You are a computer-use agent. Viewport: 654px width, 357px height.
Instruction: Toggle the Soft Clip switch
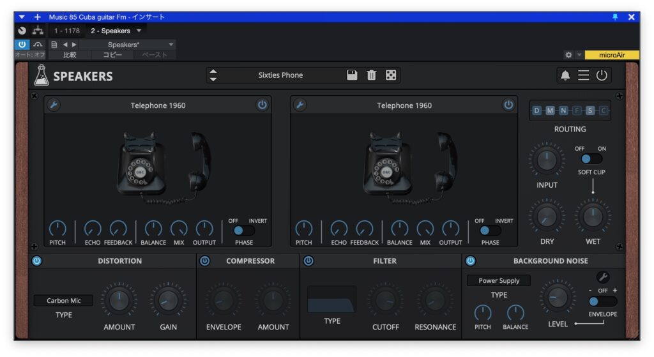591,159
